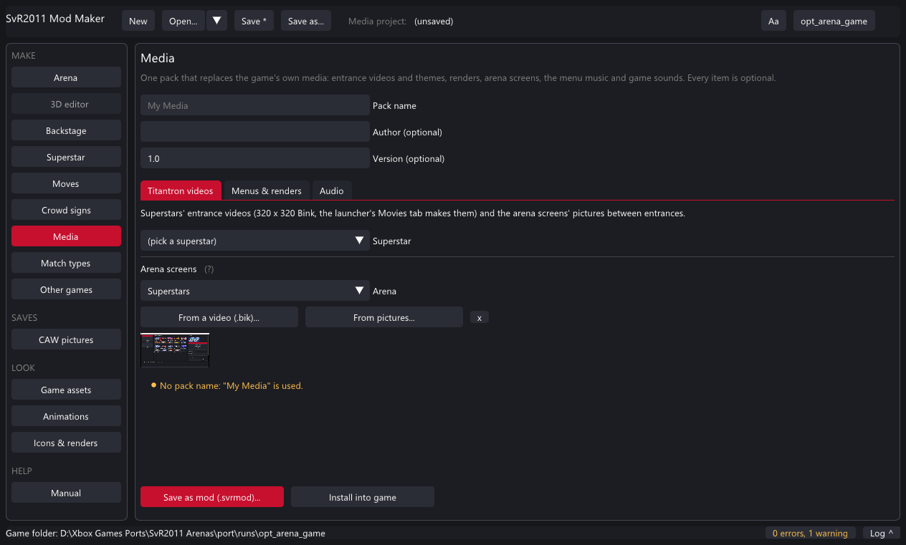Show the Arena screens help tooltip (?)

click(x=209, y=269)
